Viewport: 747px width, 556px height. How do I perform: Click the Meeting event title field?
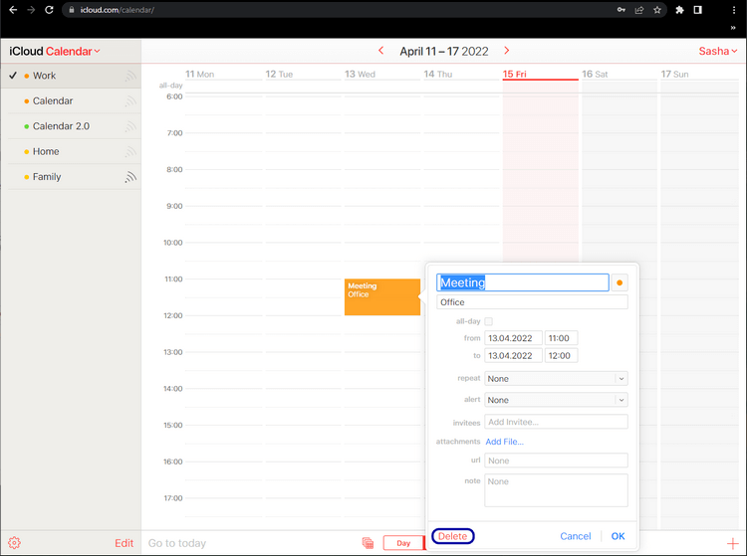pos(523,282)
